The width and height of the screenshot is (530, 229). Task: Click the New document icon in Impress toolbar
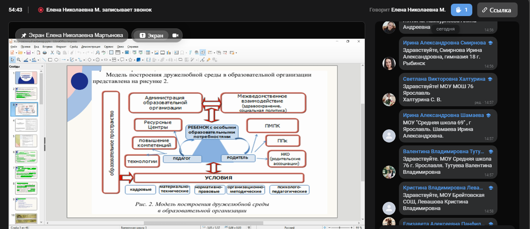(x=12, y=53)
